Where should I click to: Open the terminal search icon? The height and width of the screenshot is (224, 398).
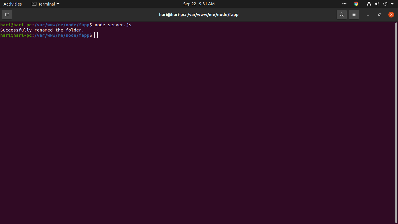coord(341,14)
